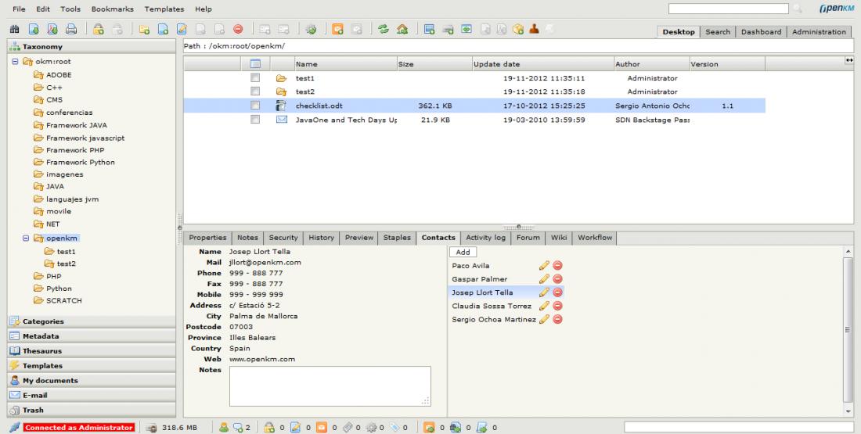Click the download document toolbar icon

pos(34,29)
